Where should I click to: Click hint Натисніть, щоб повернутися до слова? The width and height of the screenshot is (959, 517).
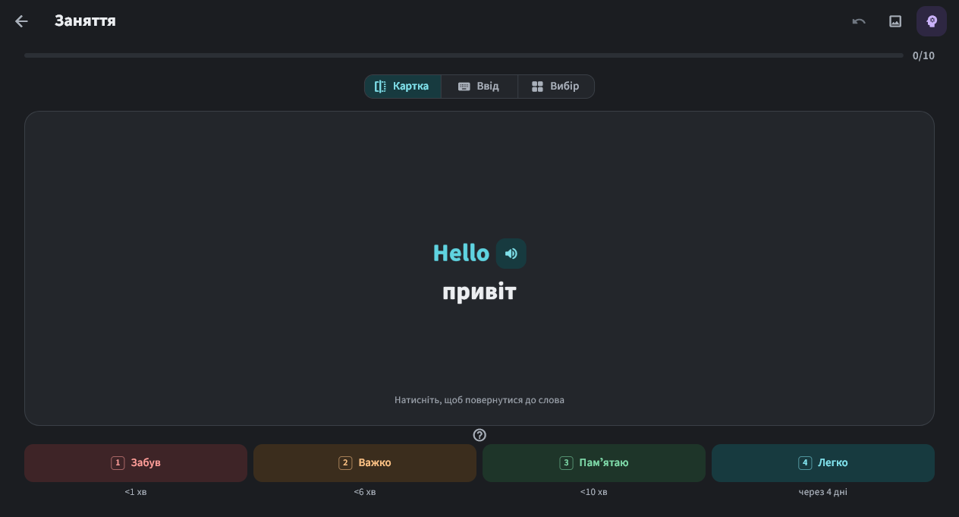coord(480,400)
